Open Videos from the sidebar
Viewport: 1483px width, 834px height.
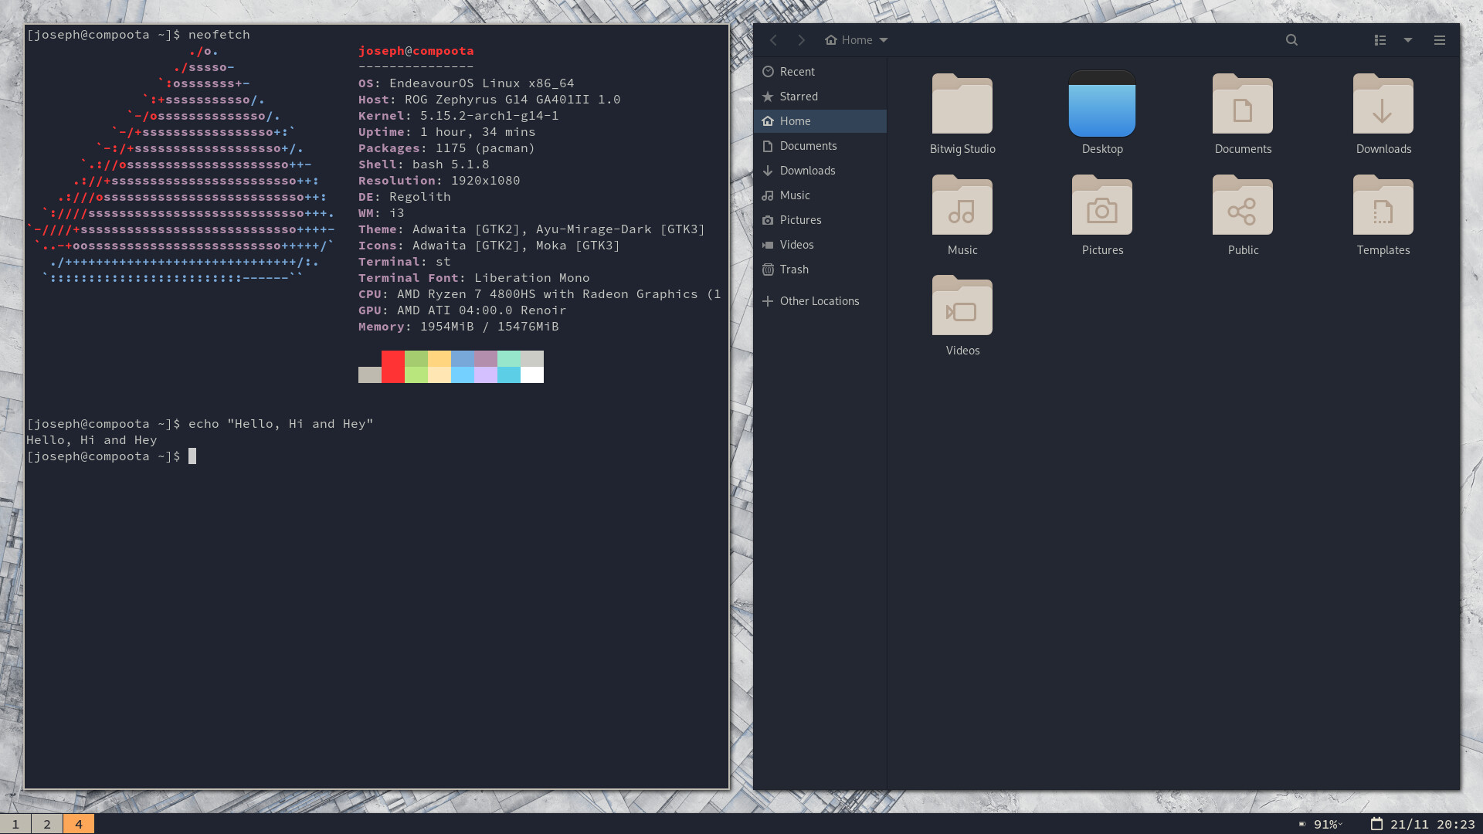point(820,245)
